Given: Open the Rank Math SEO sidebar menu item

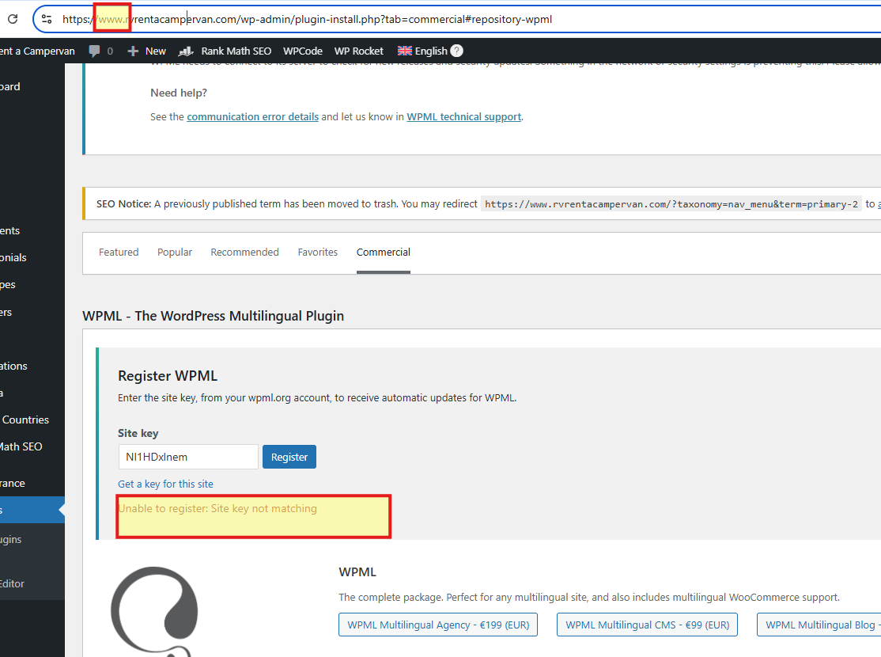Looking at the screenshot, I should click(21, 446).
